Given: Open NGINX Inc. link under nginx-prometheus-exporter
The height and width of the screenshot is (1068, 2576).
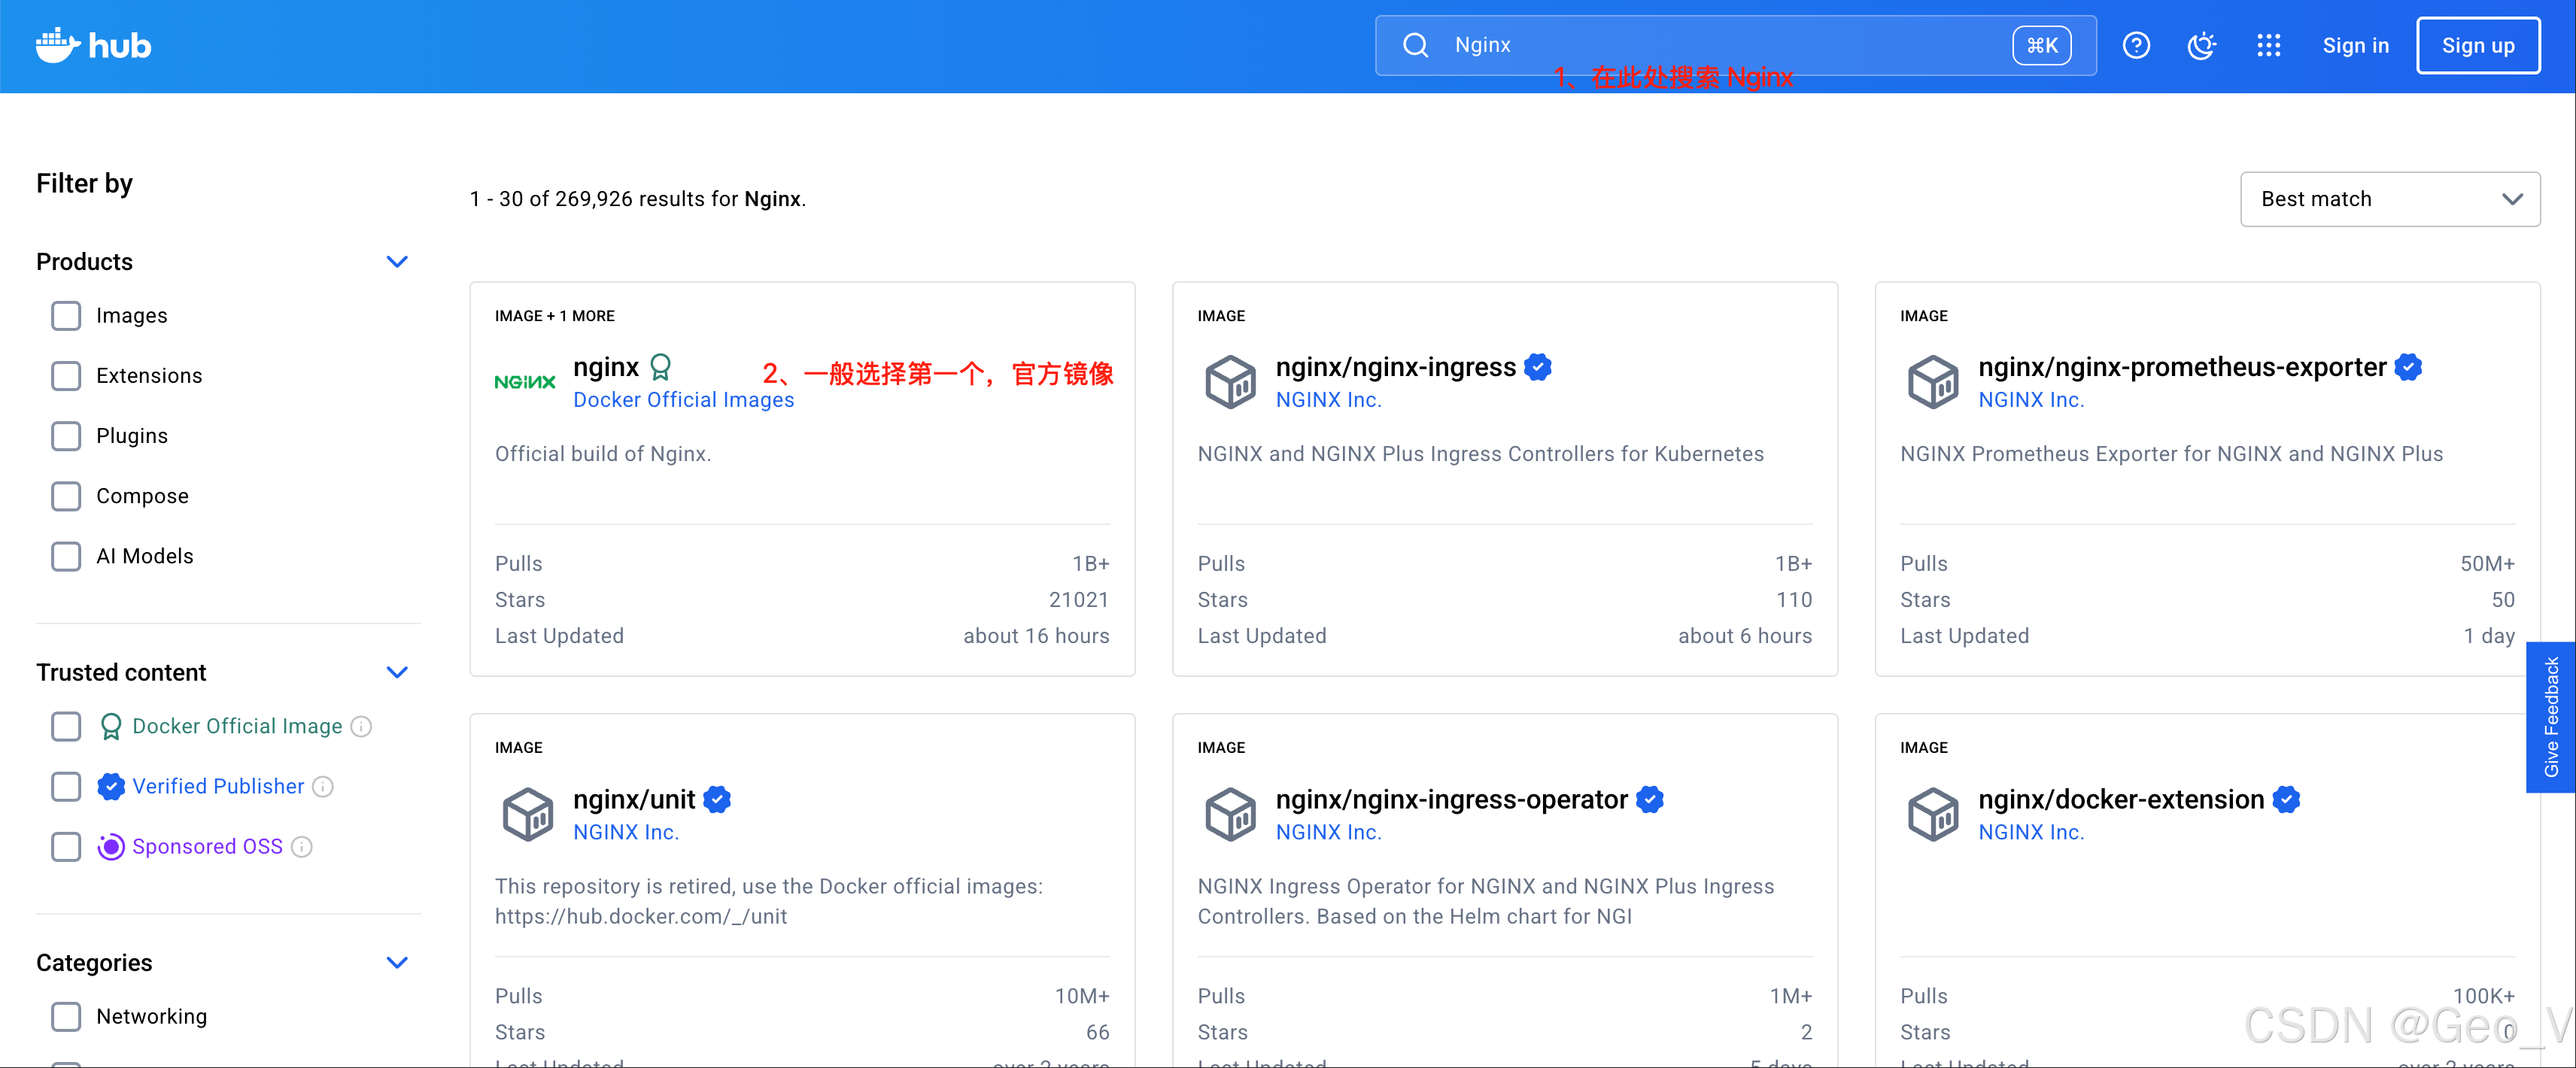Looking at the screenshot, I should (2031, 400).
